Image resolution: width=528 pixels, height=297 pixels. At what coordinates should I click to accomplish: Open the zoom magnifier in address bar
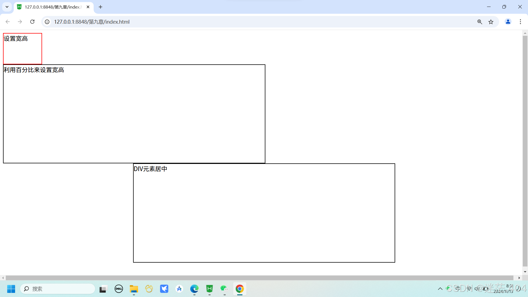tap(480, 22)
